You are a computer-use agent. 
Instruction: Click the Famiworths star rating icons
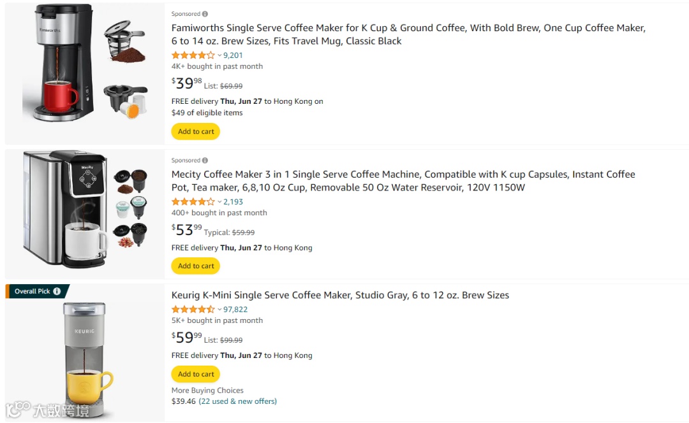click(193, 55)
